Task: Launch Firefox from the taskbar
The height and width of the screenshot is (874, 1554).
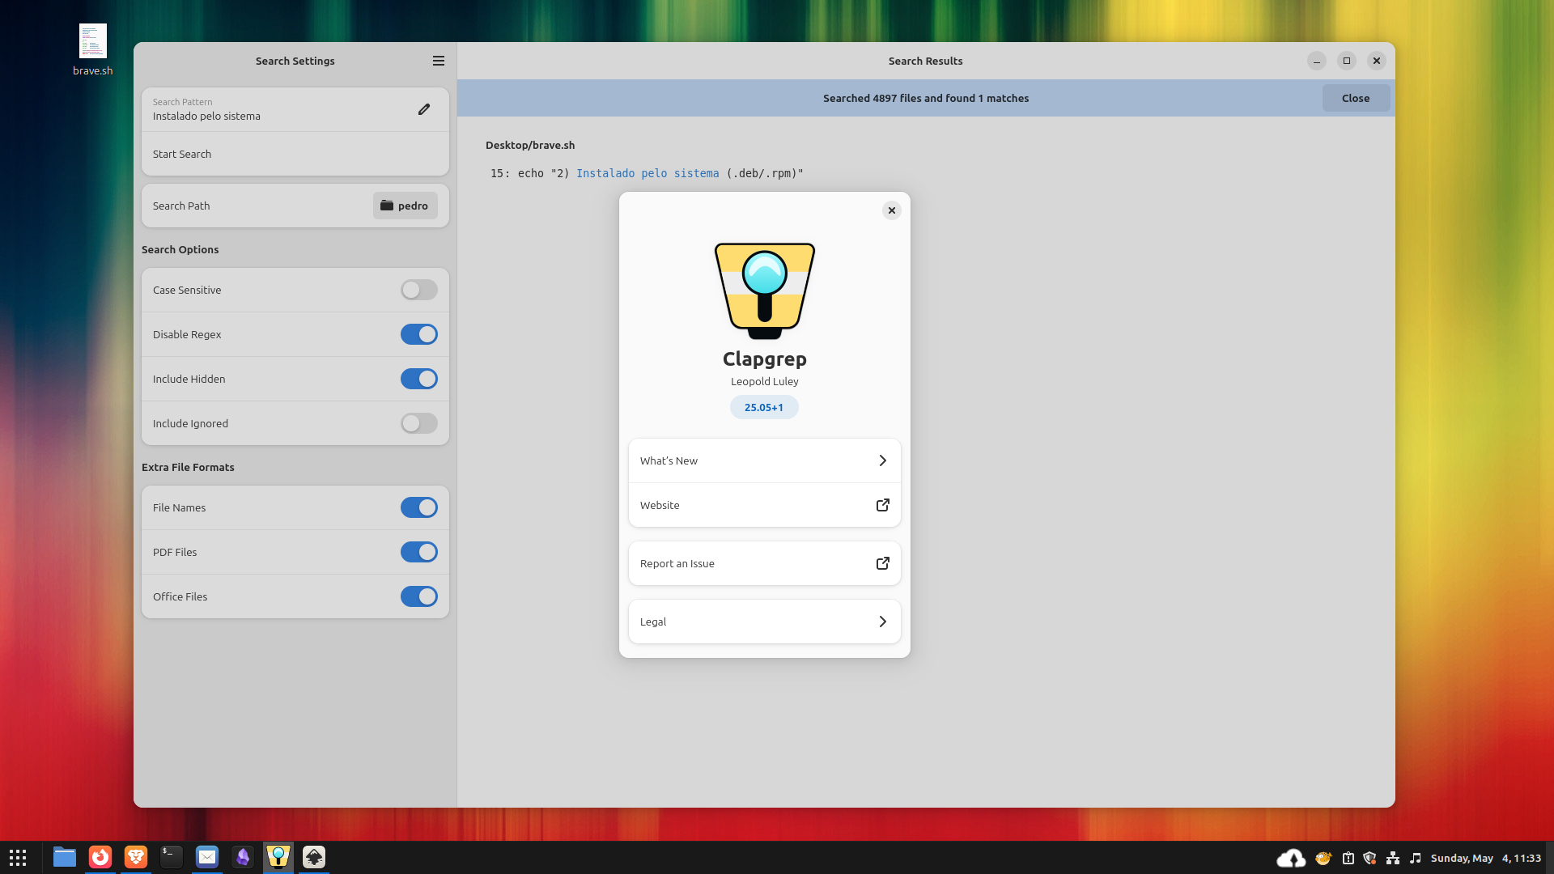Action: pyautogui.click(x=100, y=857)
